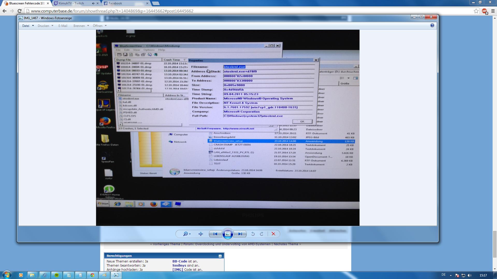Click the displayed IMG_1467 photo

pos(228,127)
